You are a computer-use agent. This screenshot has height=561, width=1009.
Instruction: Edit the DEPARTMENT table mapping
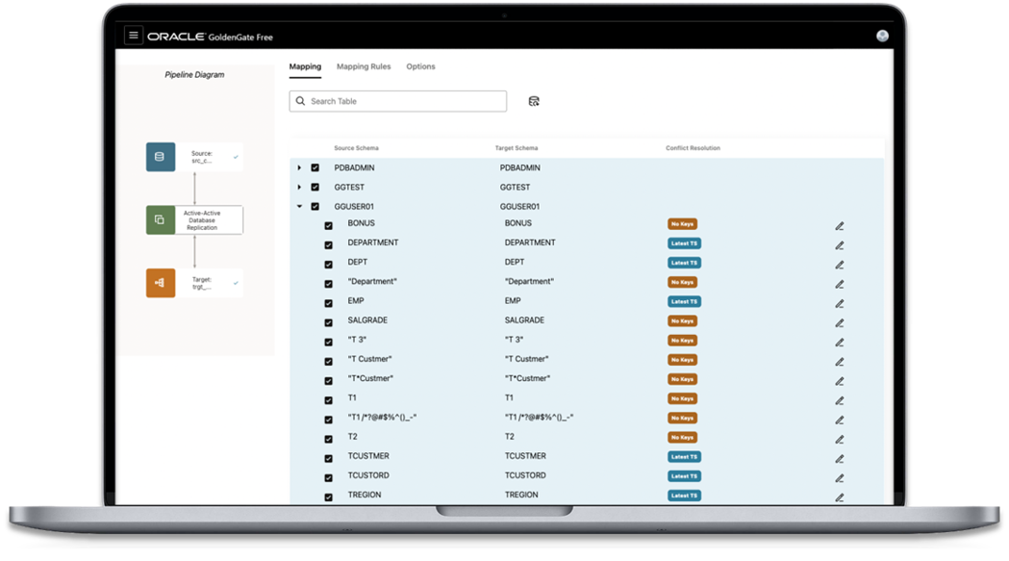839,245
